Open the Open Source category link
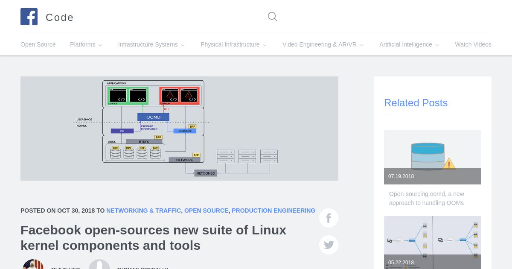The image size is (512, 269). 206,211
